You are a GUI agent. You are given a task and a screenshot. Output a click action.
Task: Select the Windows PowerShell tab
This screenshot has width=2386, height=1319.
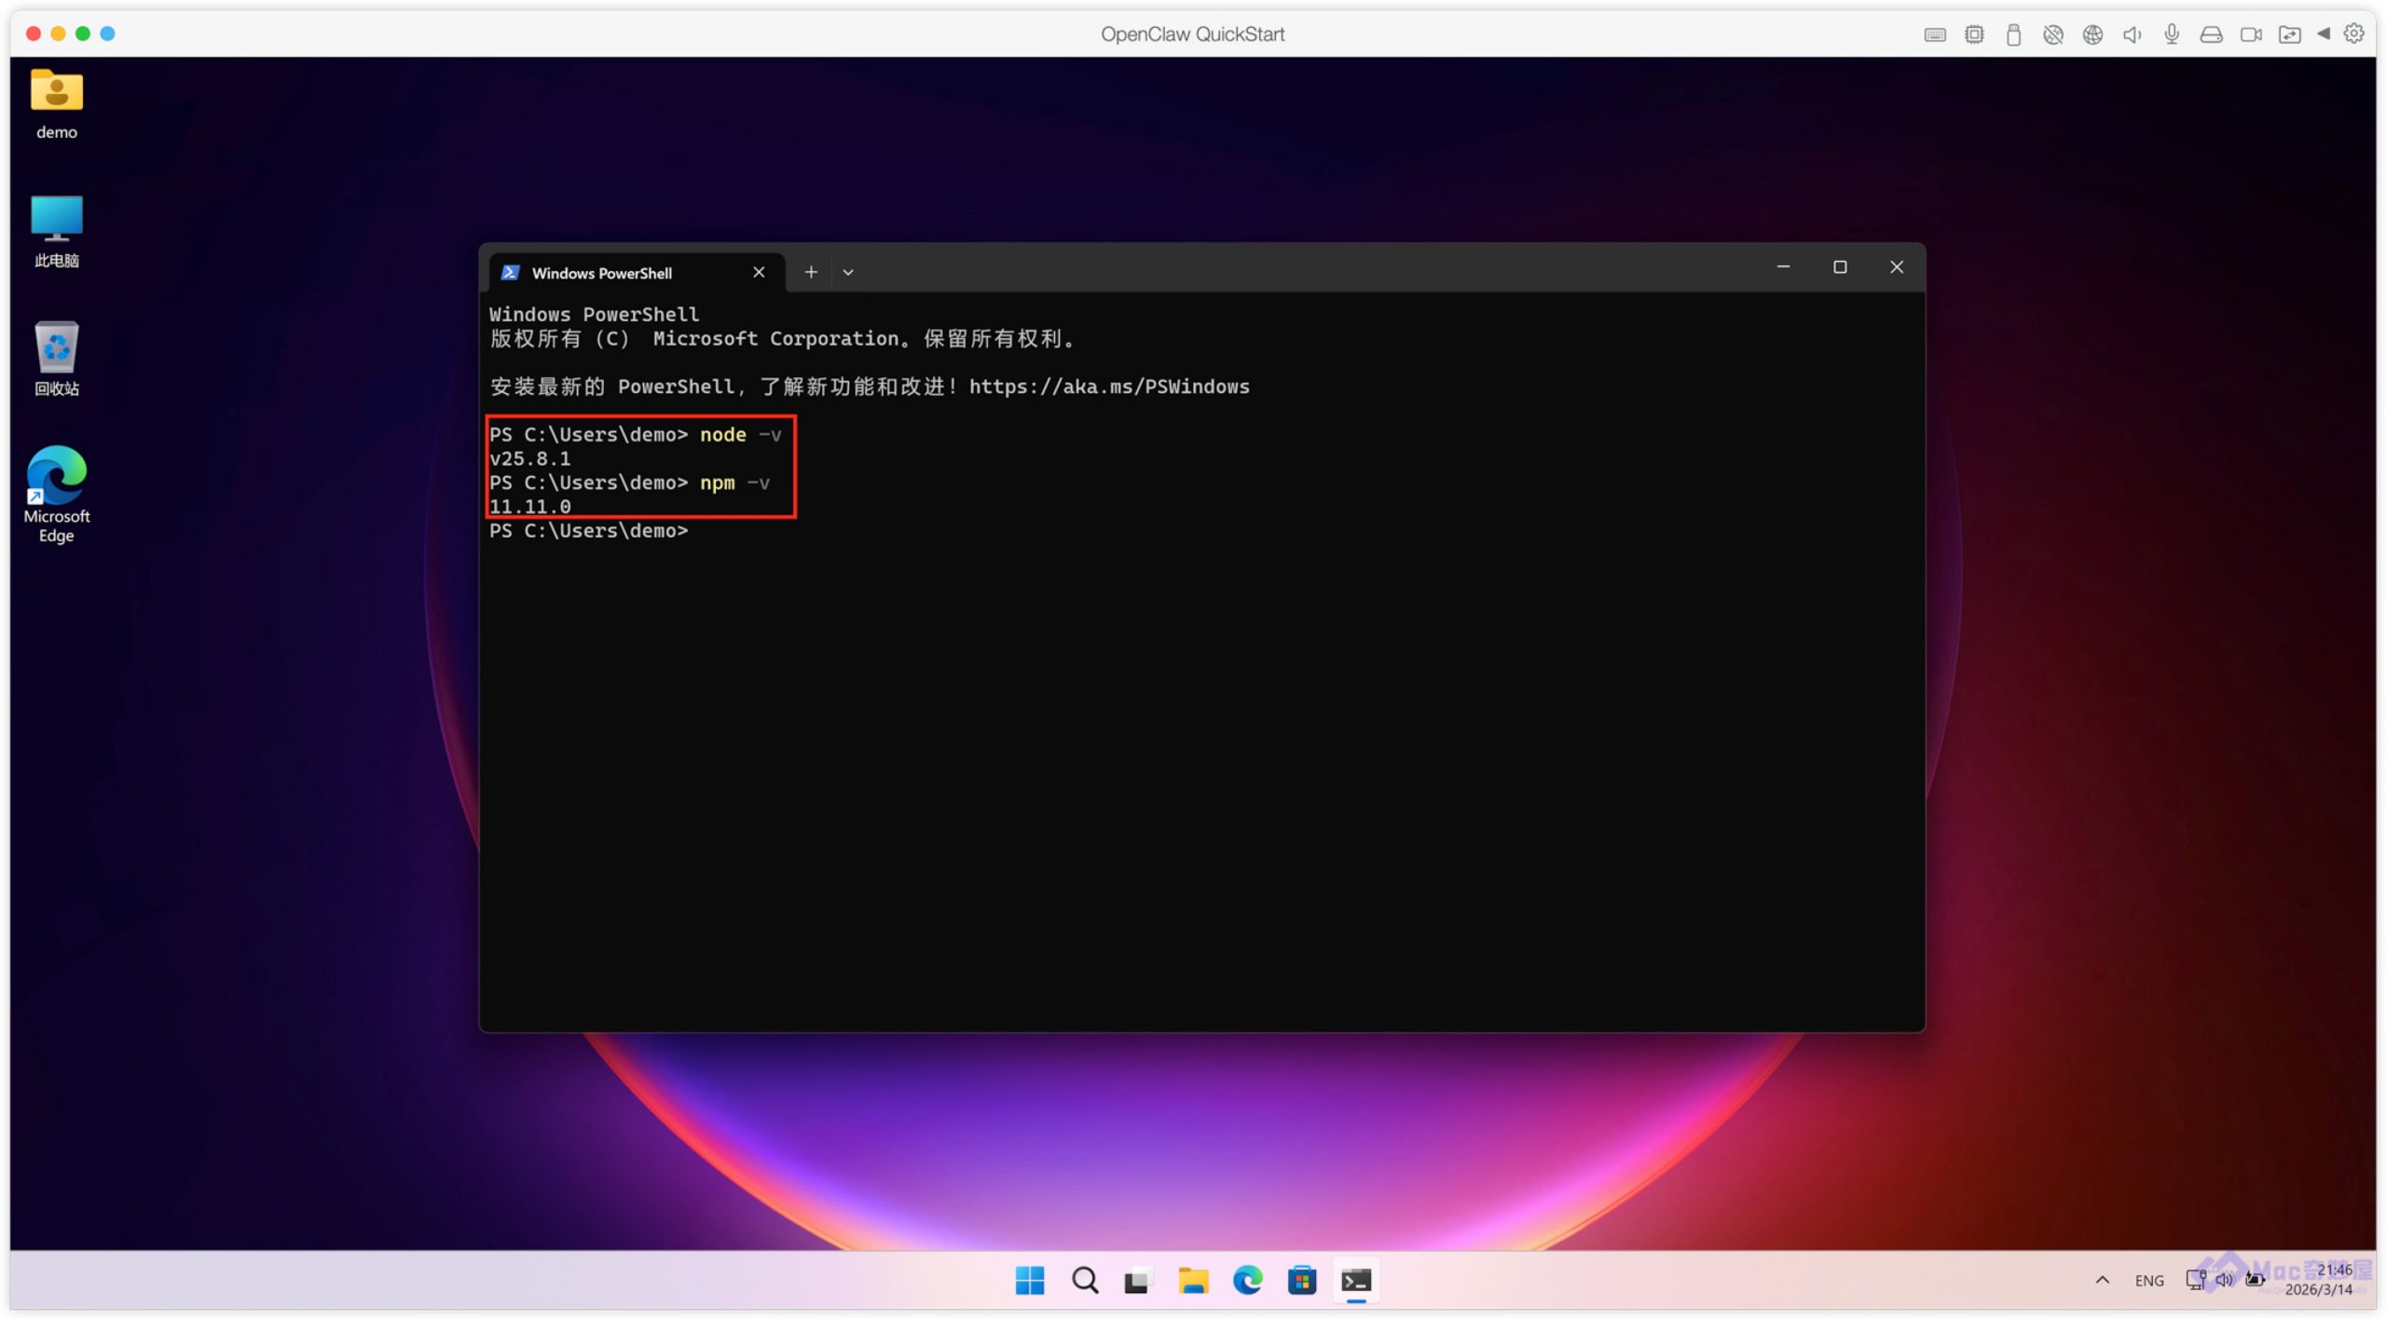click(x=615, y=272)
